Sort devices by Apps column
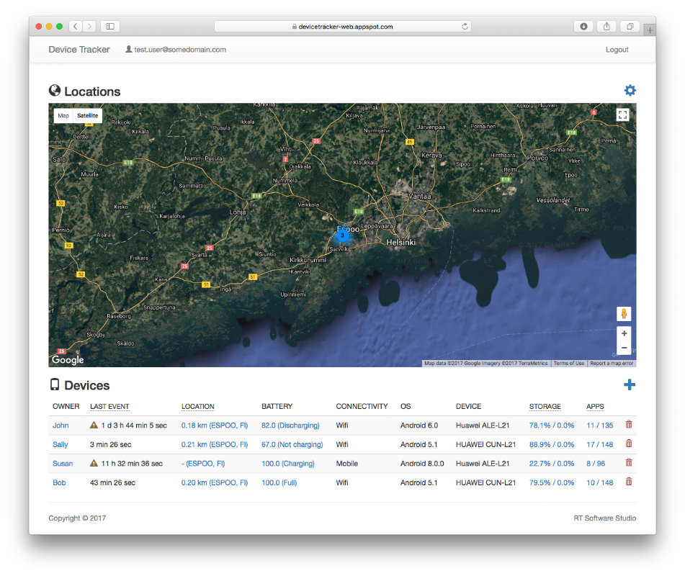 point(595,407)
